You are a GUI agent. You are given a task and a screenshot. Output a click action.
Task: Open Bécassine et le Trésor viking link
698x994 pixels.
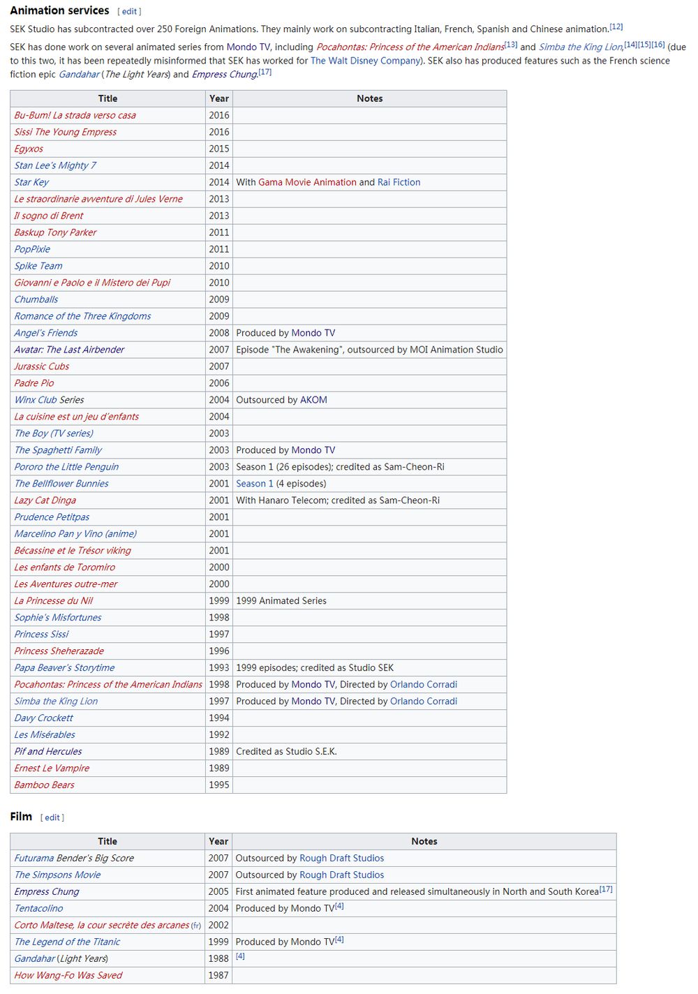73,551
